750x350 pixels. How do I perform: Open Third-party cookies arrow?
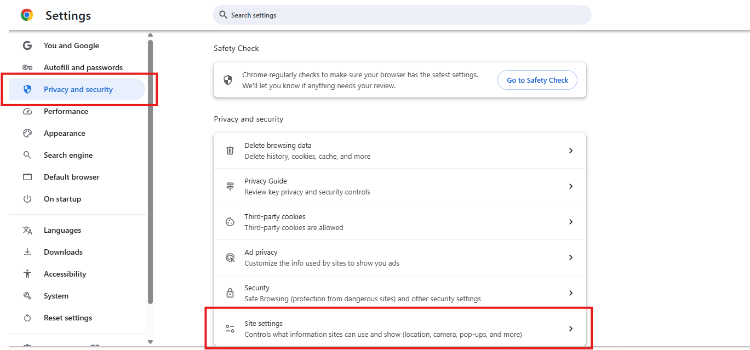pyautogui.click(x=570, y=222)
